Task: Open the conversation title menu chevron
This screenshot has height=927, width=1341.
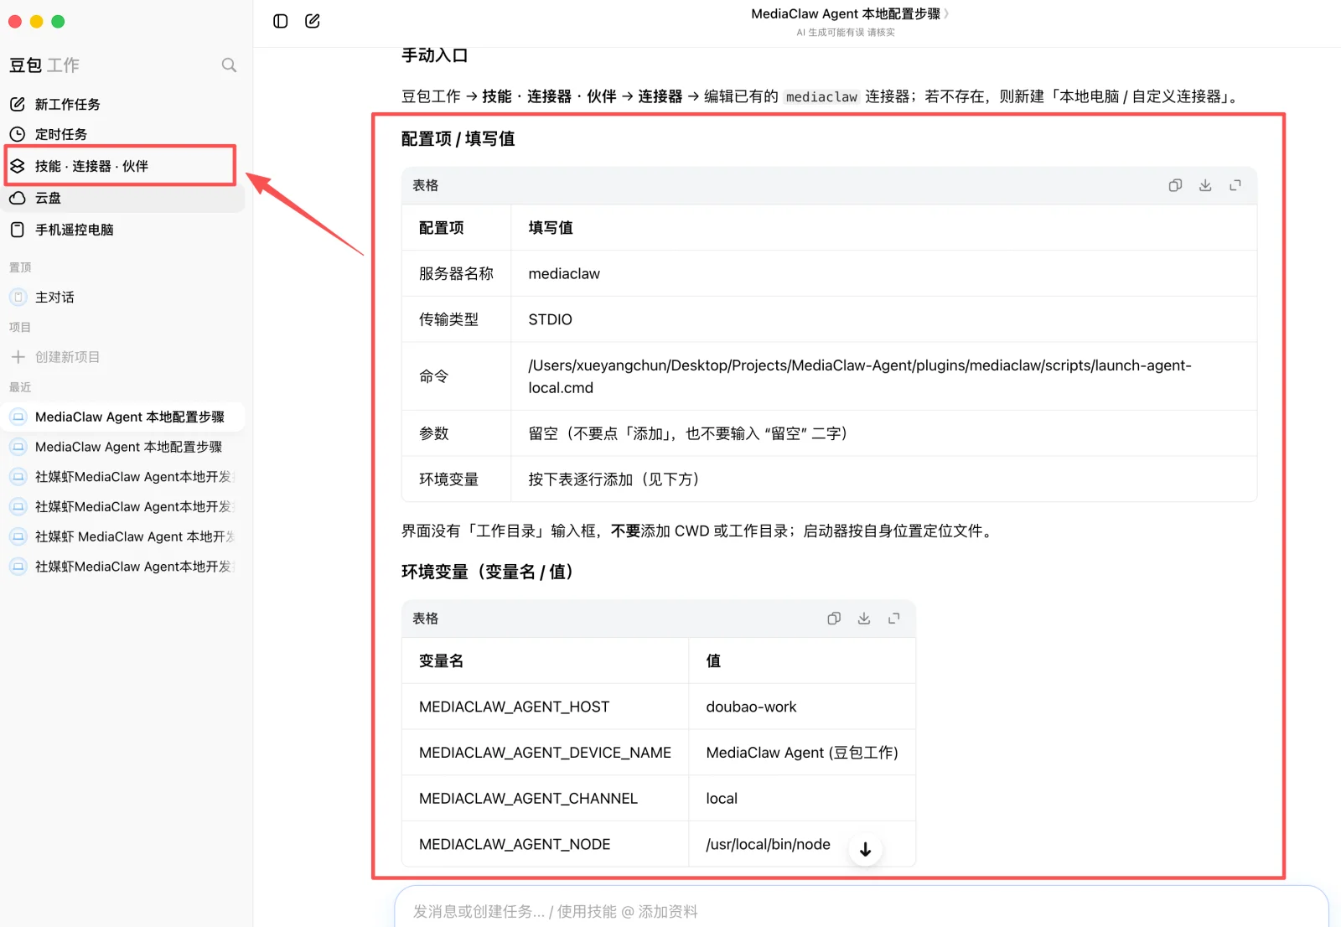Action: [x=946, y=14]
